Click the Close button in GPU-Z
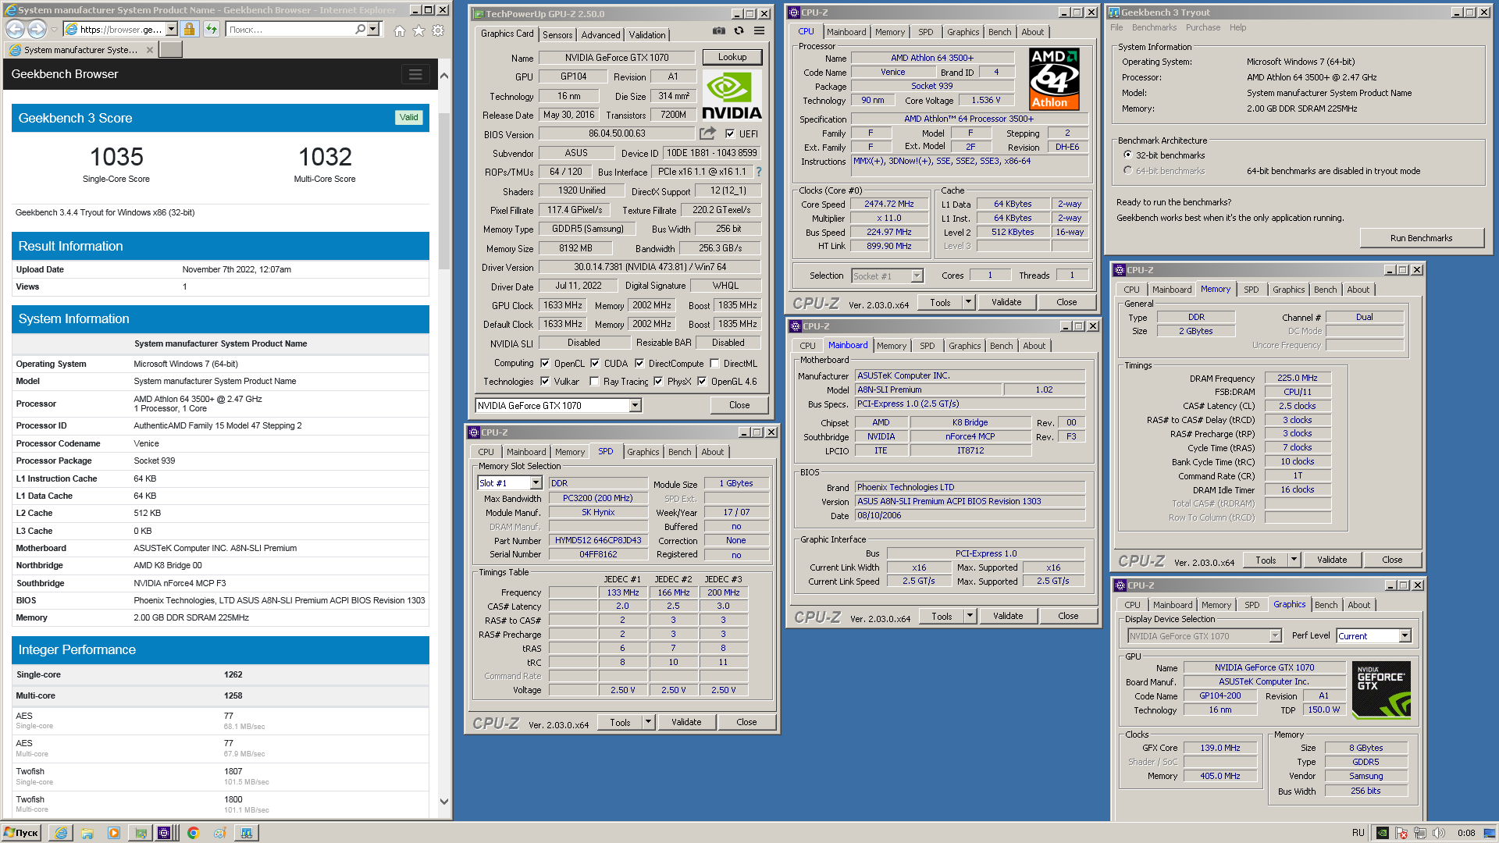Viewport: 1499px width, 843px height. click(x=739, y=405)
